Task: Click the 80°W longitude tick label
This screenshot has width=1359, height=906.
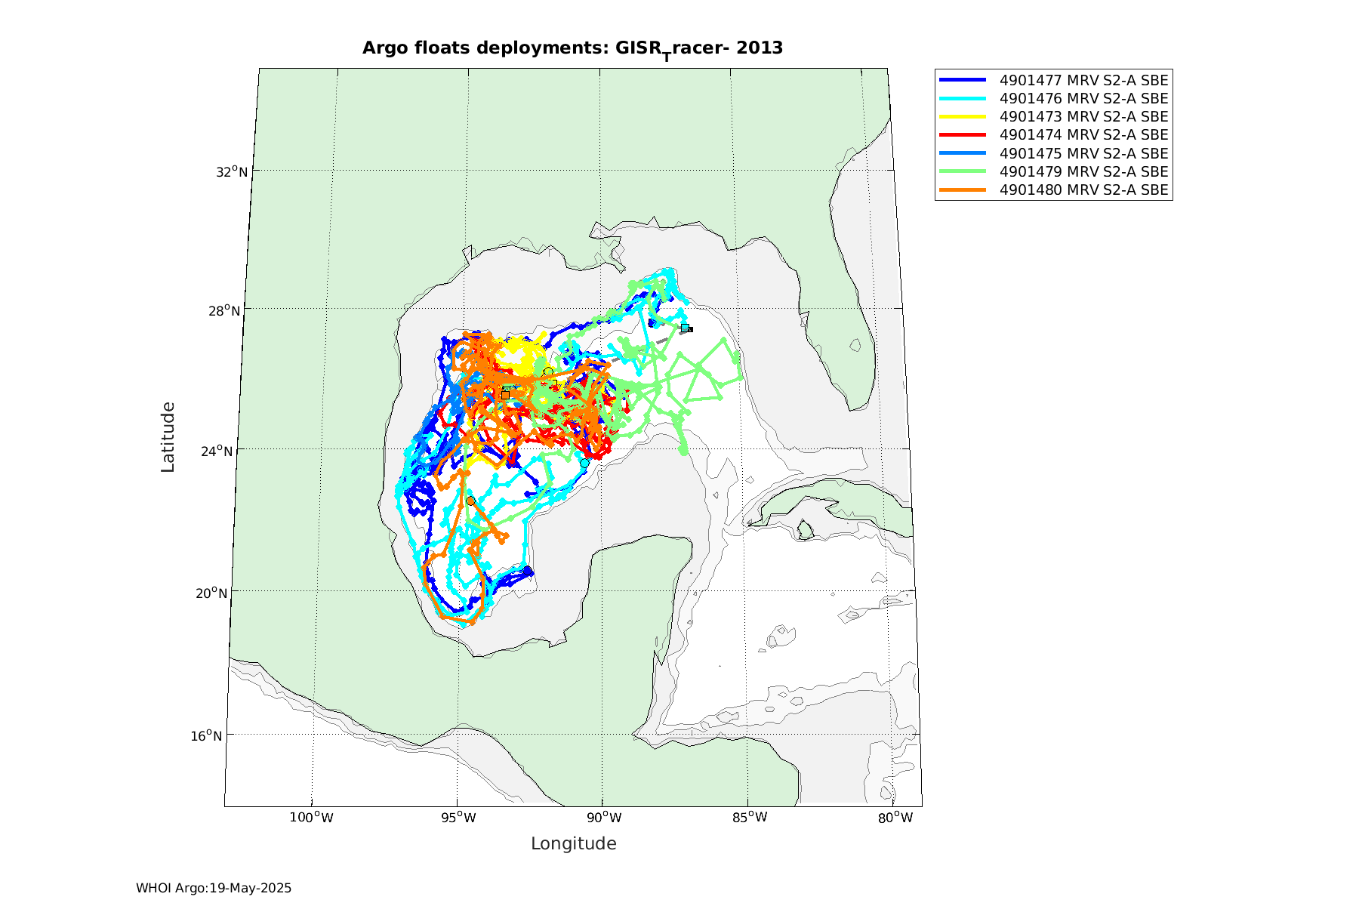Action: tap(895, 818)
